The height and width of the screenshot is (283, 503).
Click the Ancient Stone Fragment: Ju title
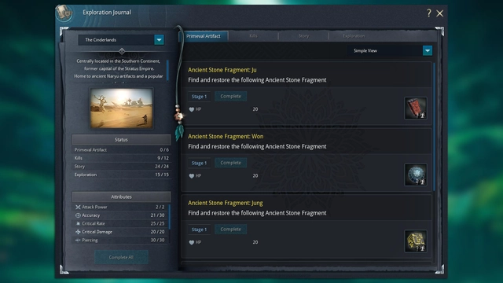pyautogui.click(x=222, y=70)
